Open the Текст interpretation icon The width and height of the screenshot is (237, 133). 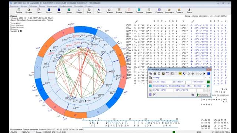coord(99,11)
